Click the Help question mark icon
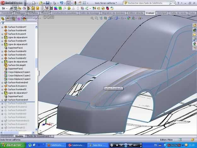197x148 pixels. (178, 3)
